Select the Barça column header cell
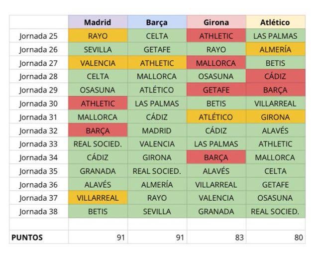Viewport: 317px width, 253px height. (x=157, y=22)
